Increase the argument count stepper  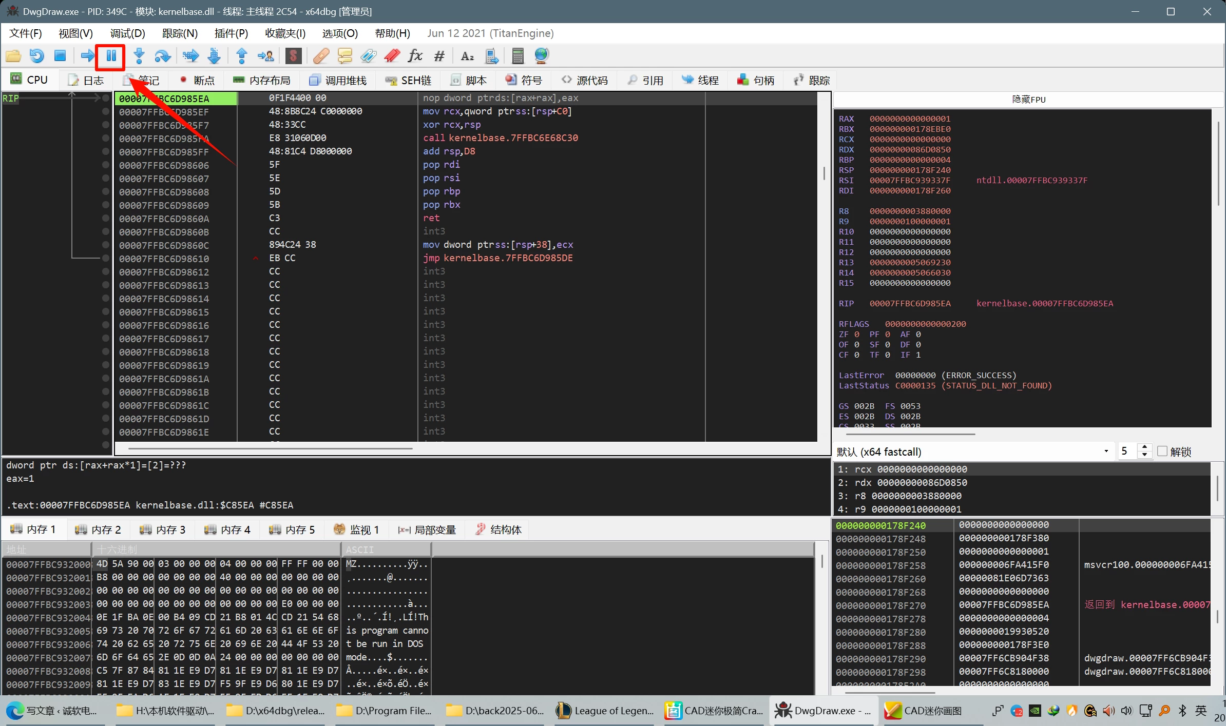coord(1144,447)
